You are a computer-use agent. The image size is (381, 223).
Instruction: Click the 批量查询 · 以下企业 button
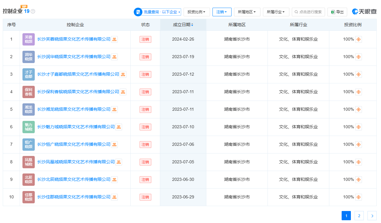tap(157, 12)
